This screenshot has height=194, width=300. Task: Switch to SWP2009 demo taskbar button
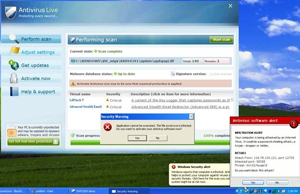tap(88, 191)
